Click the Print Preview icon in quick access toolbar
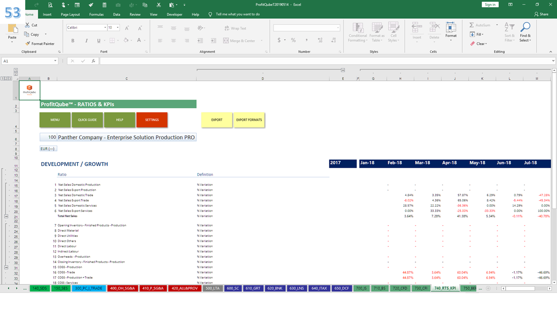Screen dimensions: 557x313 (50, 4)
